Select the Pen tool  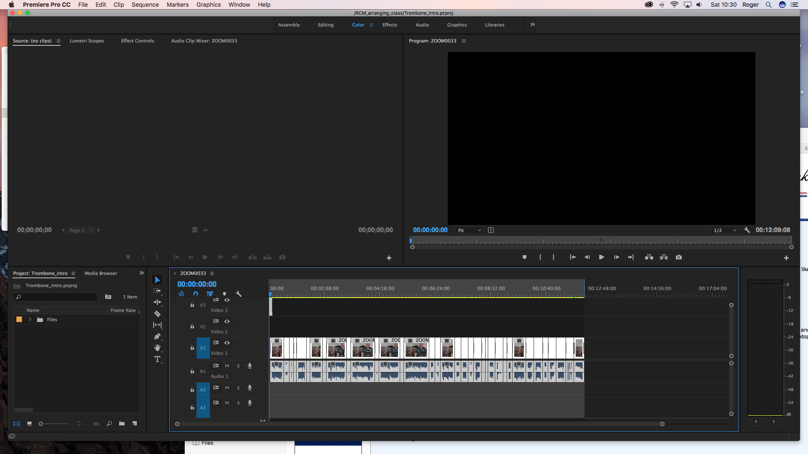pyautogui.click(x=157, y=336)
